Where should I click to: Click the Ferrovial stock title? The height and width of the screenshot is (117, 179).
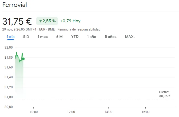coord(15,5)
